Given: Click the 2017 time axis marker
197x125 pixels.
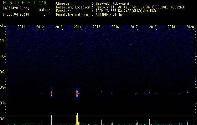Looking at the screenshot, I should pyautogui.click(x=134, y=27).
